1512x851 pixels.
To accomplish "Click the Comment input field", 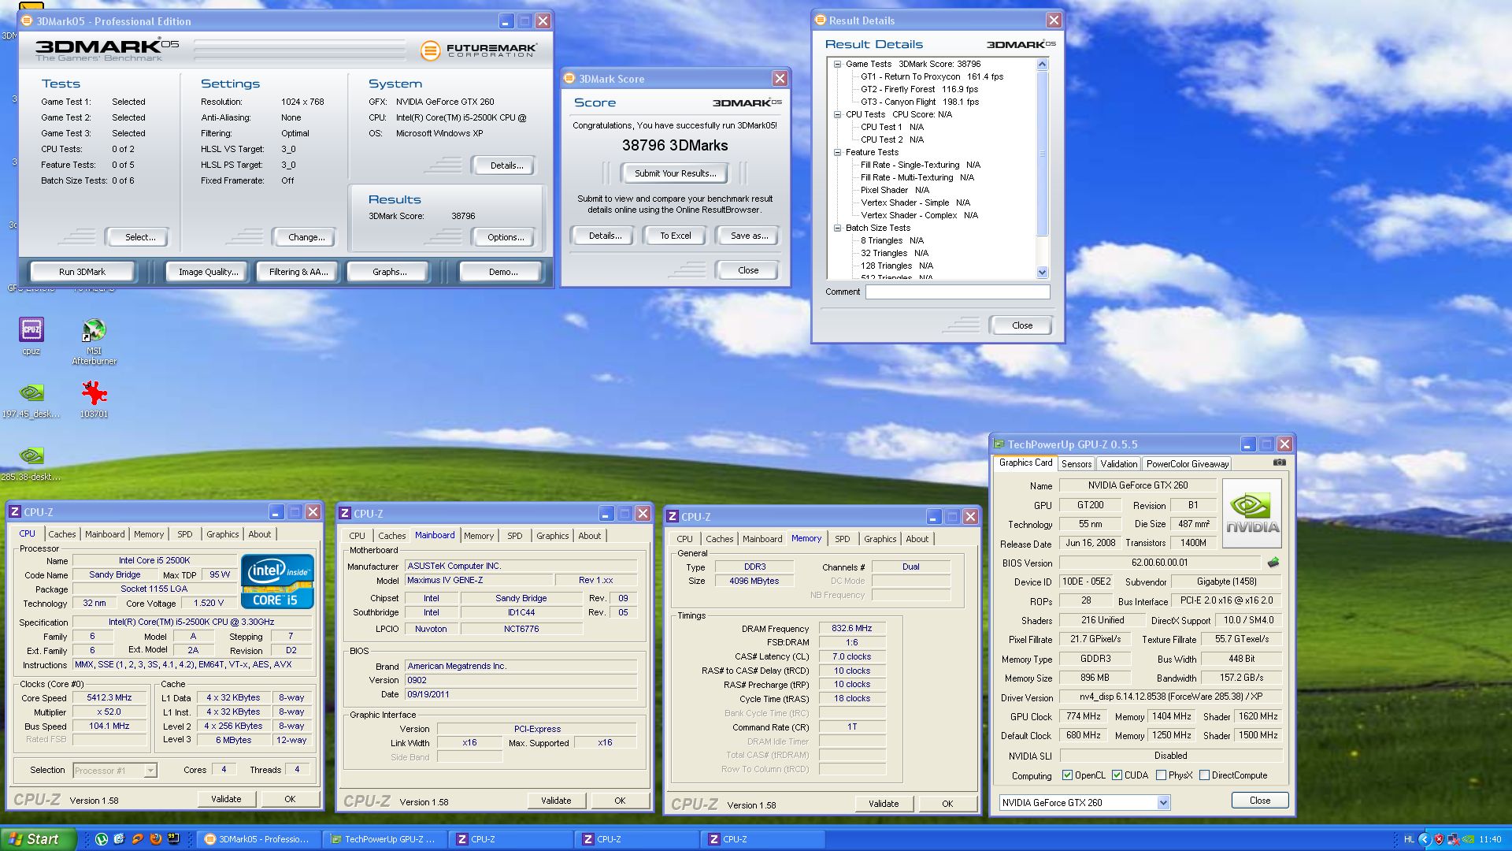I will coord(957,292).
